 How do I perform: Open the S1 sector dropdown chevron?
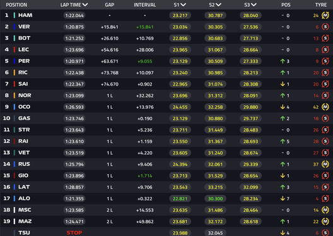pyautogui.click(x=184, y=4)
